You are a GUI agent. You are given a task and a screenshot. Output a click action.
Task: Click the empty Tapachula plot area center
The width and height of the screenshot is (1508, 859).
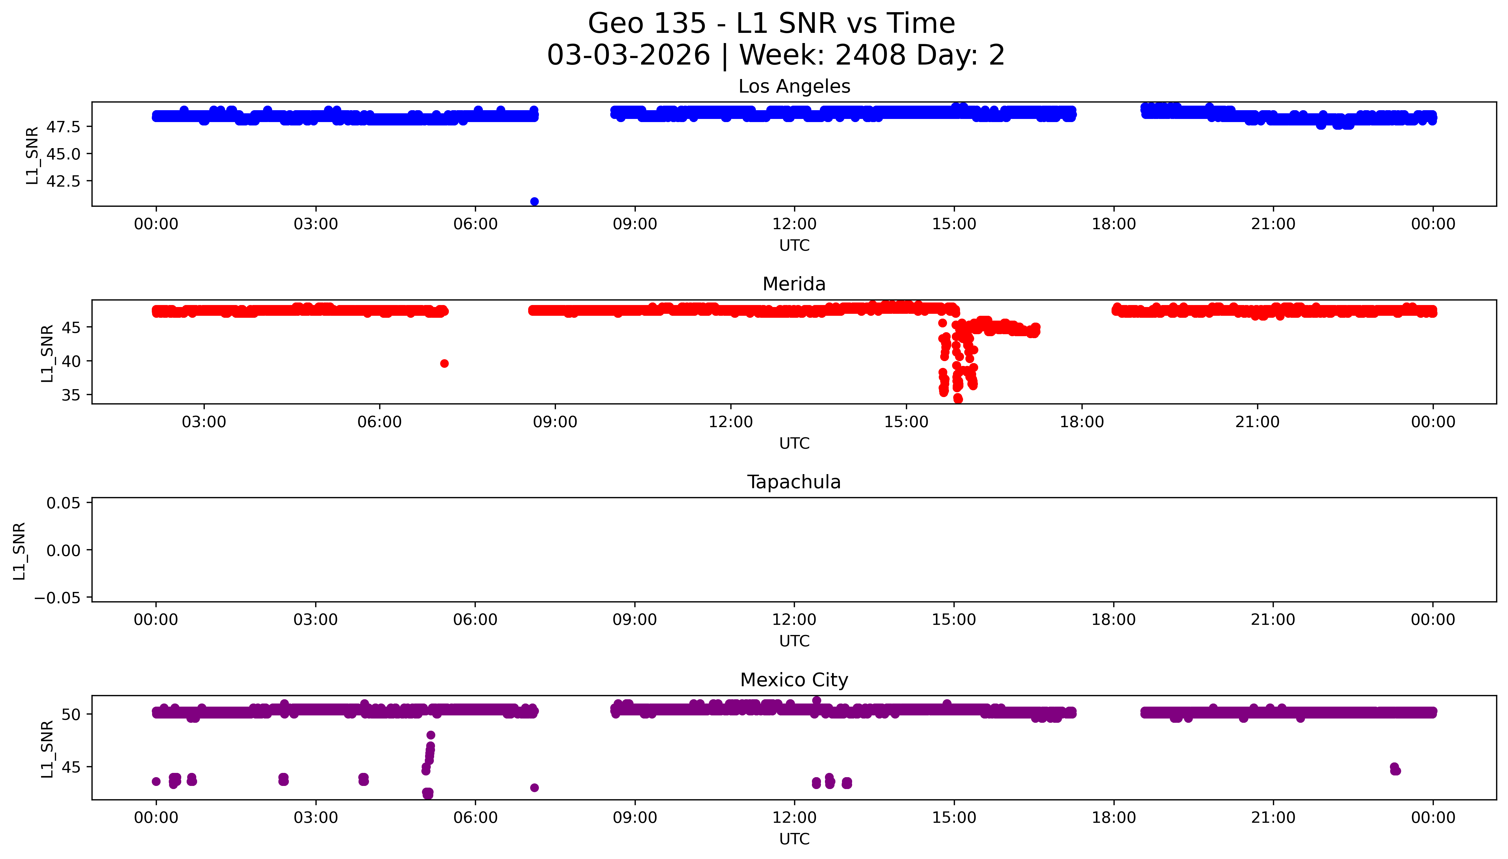794,550
